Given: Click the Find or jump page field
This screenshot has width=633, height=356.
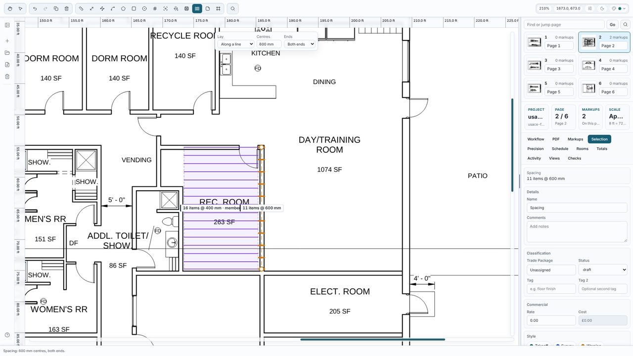Looking at the screenshot, I should point(564,25).
